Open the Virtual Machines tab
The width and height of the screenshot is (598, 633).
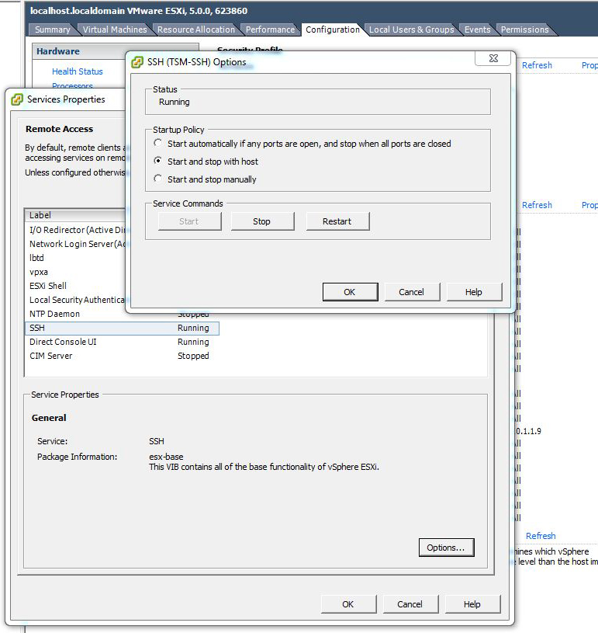pos(115,30)
